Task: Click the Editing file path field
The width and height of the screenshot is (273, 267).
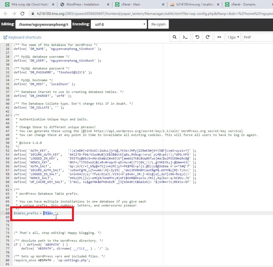Action: point(43,24)
